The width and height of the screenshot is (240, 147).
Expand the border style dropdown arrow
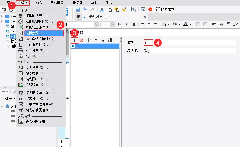[x=168, y=24]
